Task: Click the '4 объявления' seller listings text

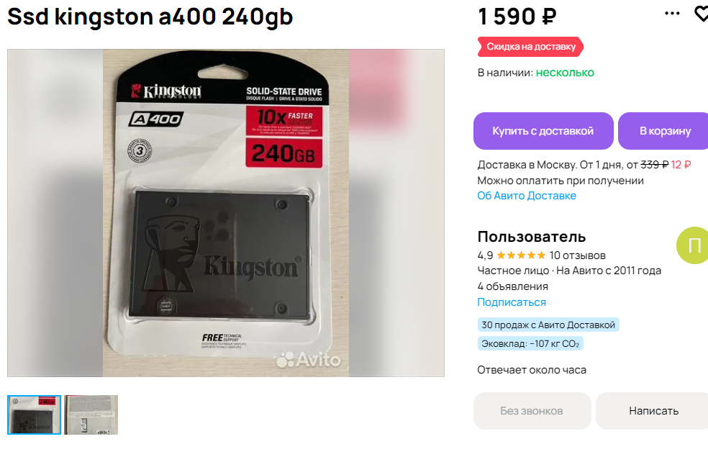Action: (512, 286)
